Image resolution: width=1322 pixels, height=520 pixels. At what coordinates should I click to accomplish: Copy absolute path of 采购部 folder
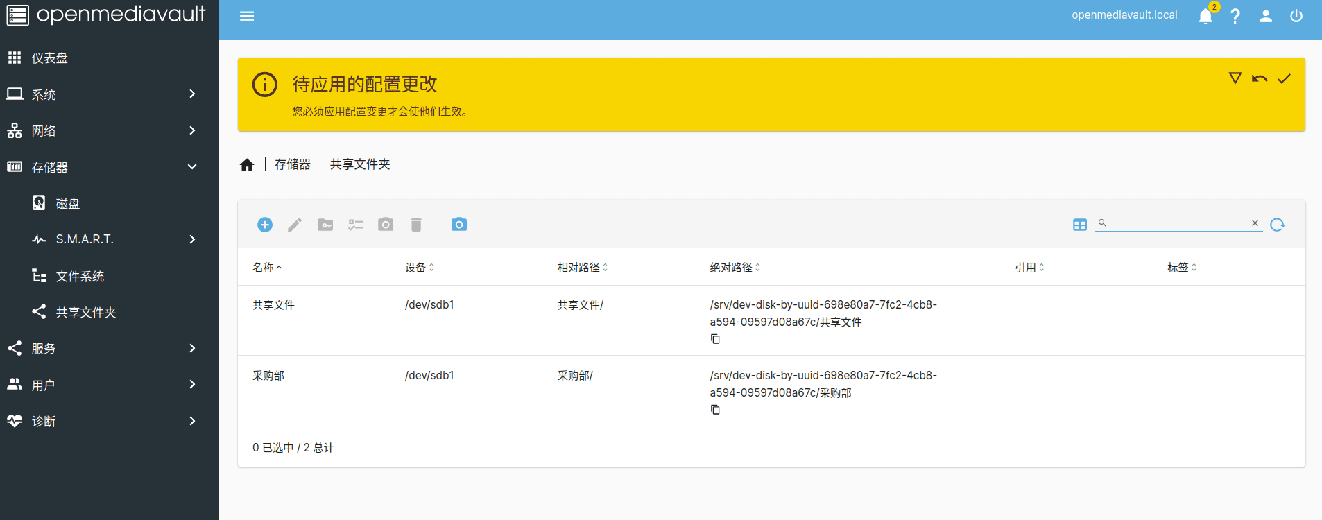click(x=715, y=410)
